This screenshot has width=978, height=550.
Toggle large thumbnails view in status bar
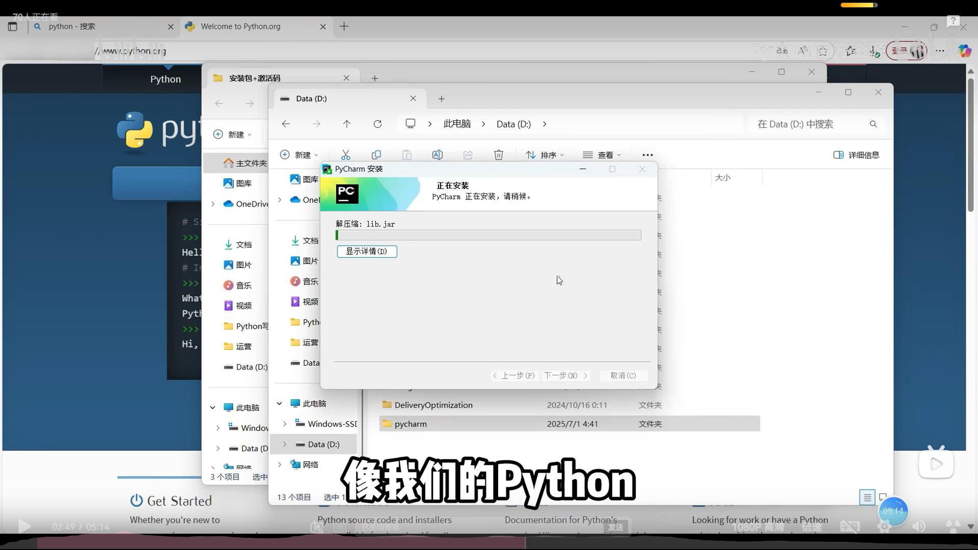point(883,497)
